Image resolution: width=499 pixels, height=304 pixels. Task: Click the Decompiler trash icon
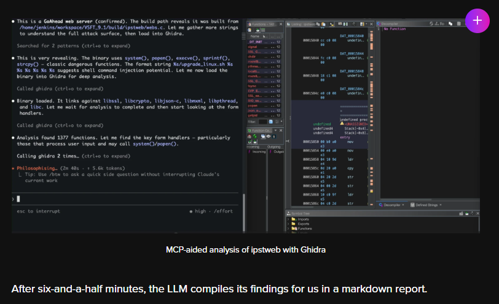(x=459, y=24)
